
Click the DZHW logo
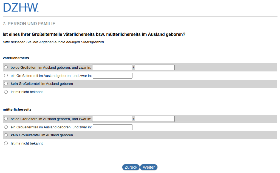(x=20, y=7)
